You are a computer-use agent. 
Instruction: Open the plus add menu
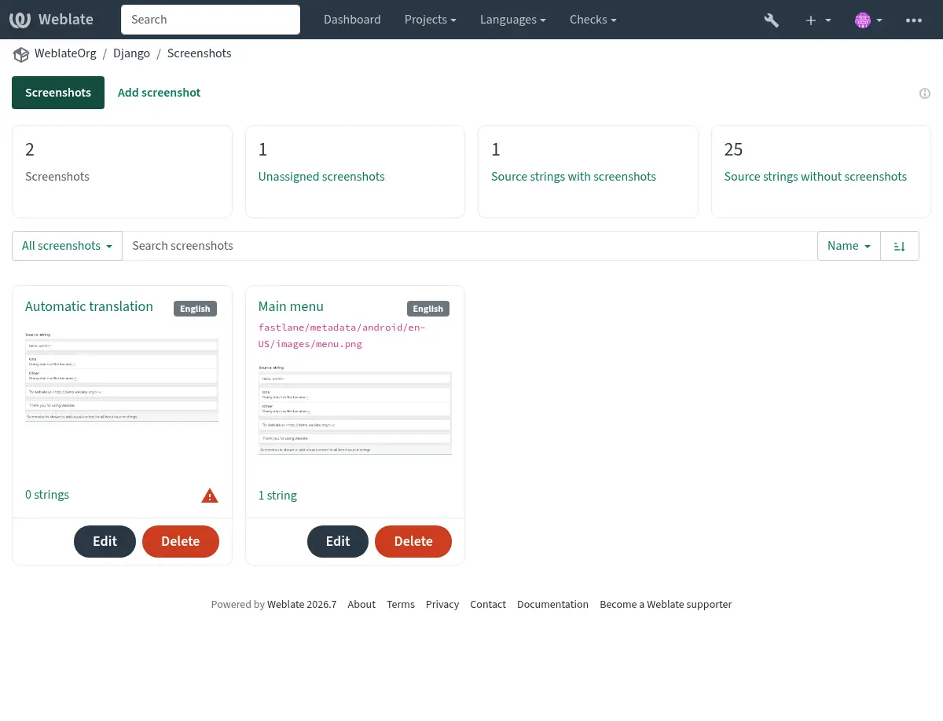point(818,20)
